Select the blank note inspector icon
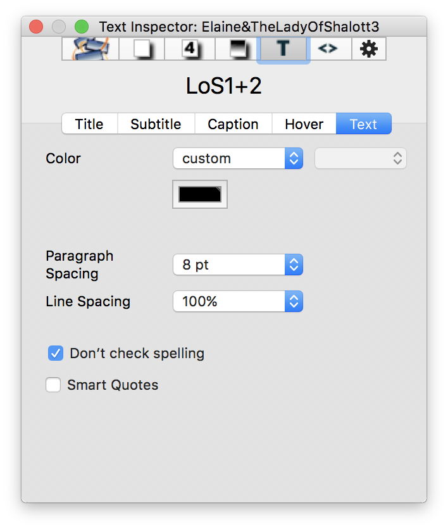The height and width of the screenshot is (529, 448). tap(139, 49)
